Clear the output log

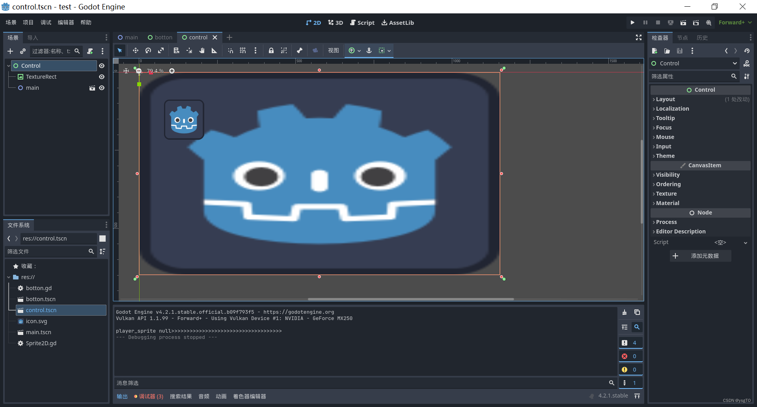[x=625, y=313]
